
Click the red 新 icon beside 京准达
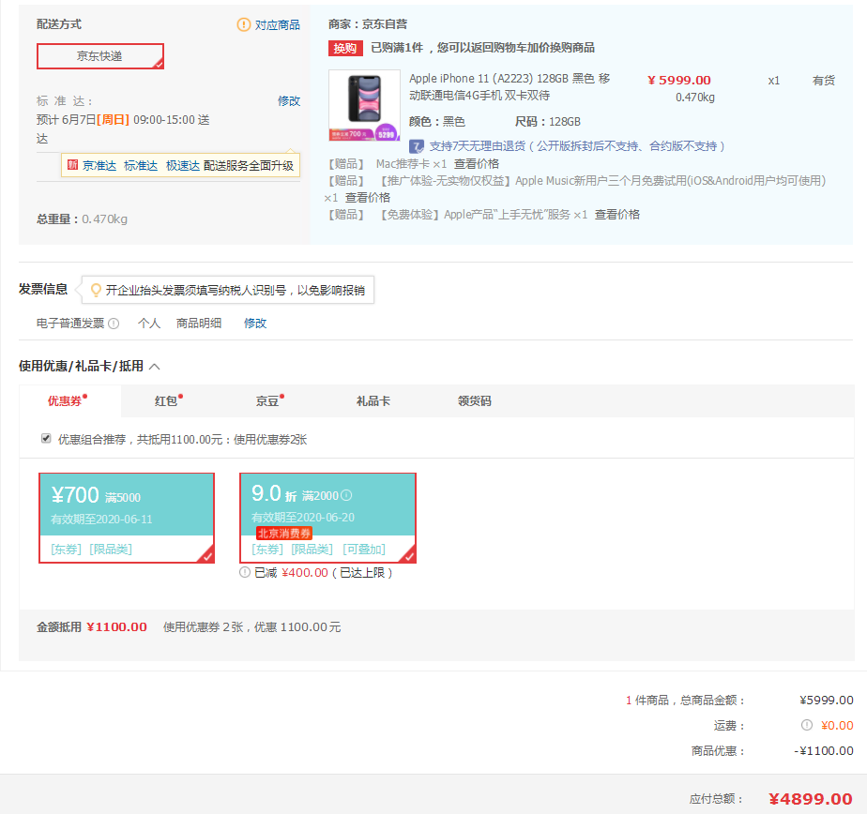[x=72, y=165]
